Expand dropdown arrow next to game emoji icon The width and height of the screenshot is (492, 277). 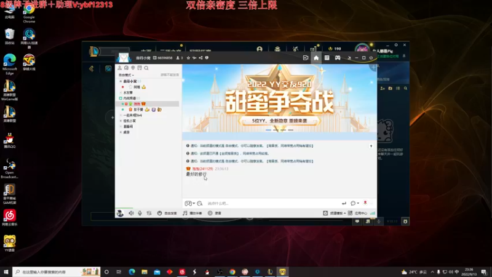pyautogui.click(x=194, y=204)
